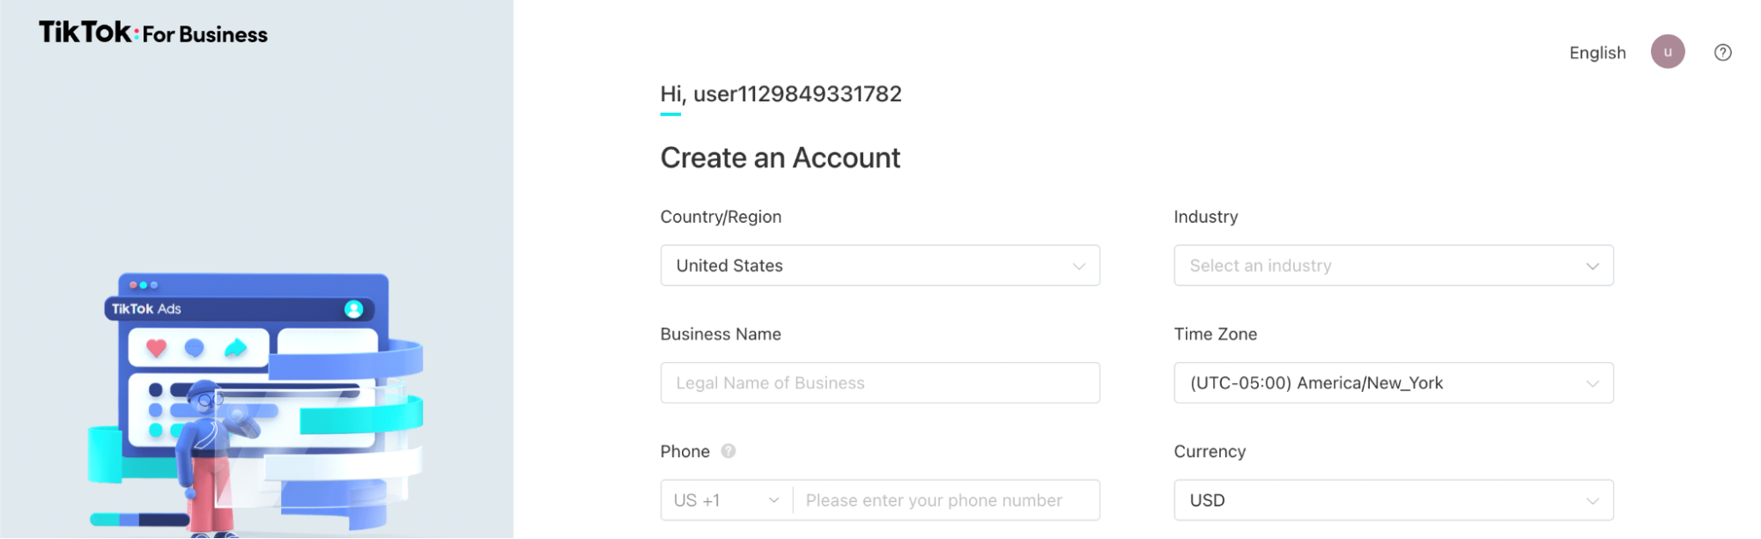Open the user avatar menu

(x=1667, y=52)
